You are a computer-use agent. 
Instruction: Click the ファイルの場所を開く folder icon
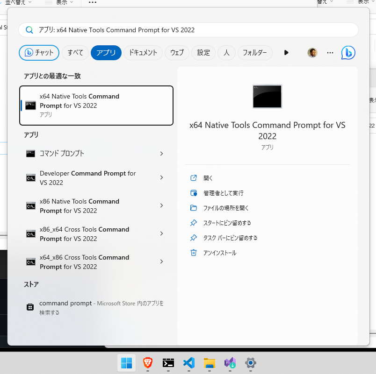pyautogui.click(x=194, y=208)
